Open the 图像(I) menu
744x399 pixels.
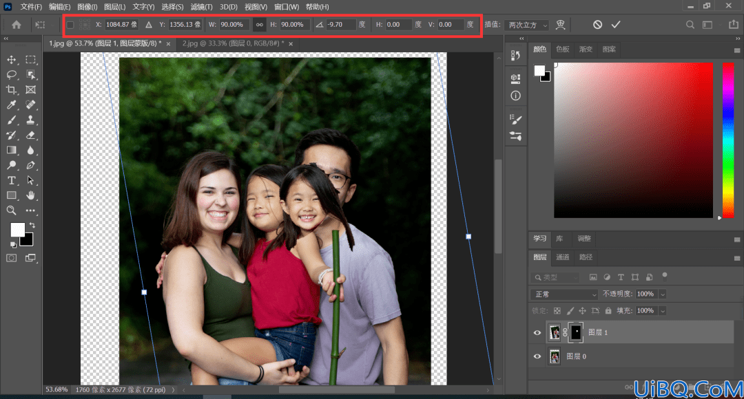pyautogui.click(x=87, y=7)
